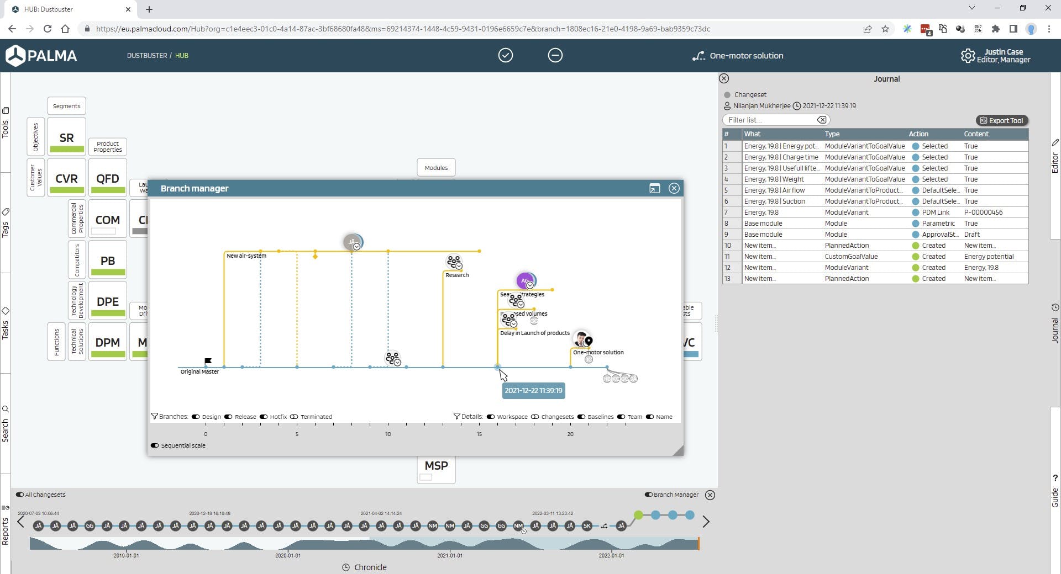Bookmark this page with the star icon
1061x574 pixels.
(885, 29)
